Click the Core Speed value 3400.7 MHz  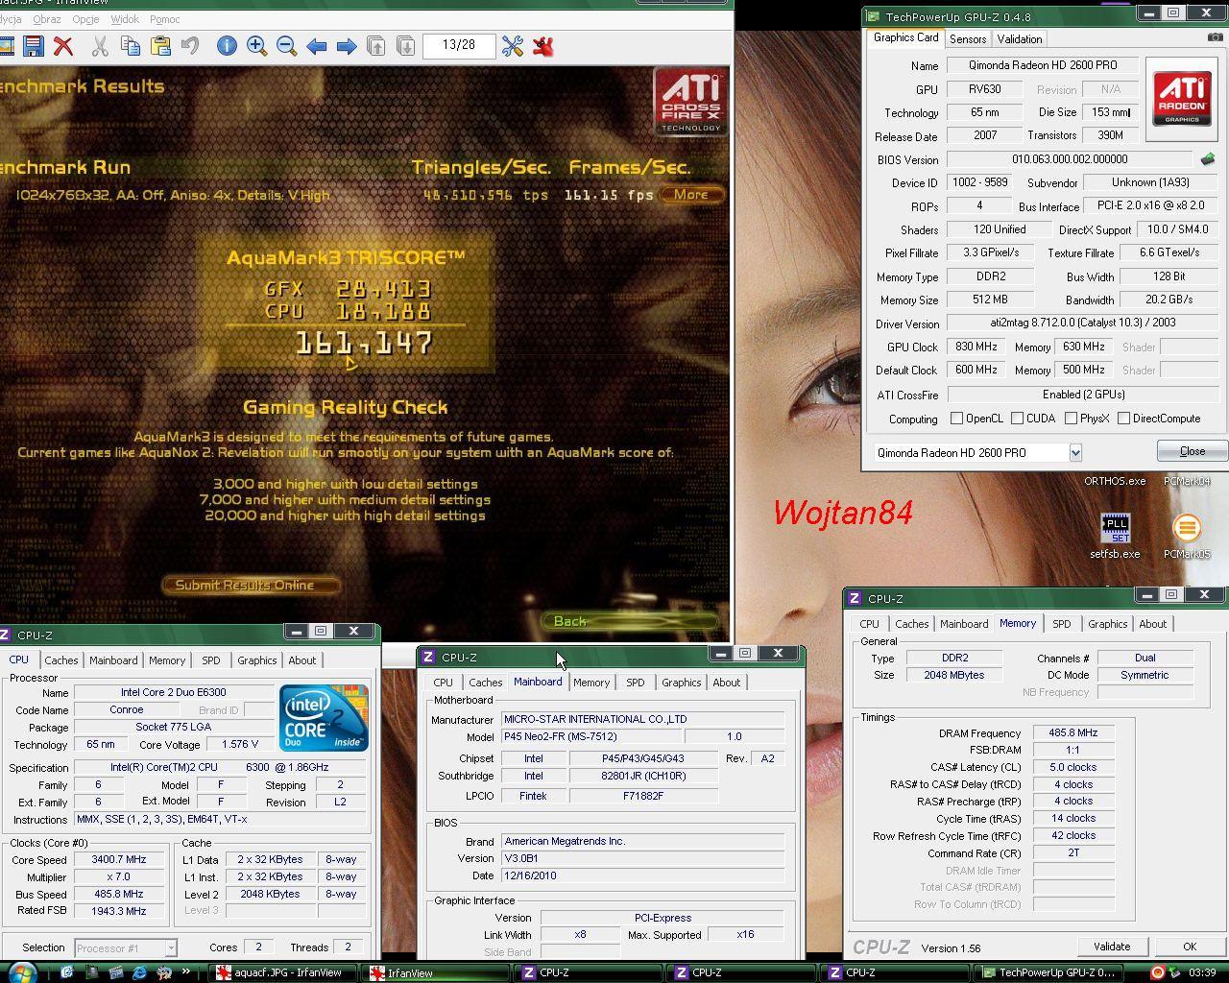click(121, 860)
